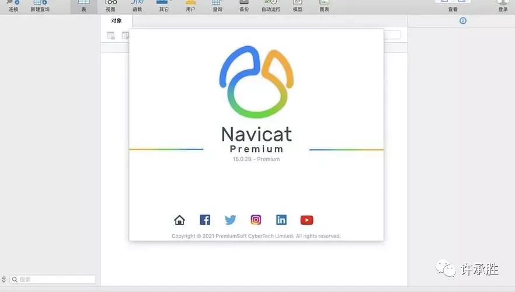
Task: Open Navicat homepage via house icon
Action: [179, 220]
